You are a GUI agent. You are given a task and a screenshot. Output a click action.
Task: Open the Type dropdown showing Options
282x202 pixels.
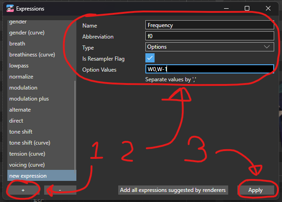209,47
